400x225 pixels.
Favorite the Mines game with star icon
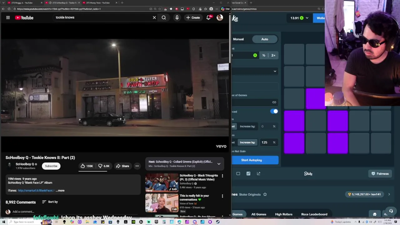pyautogui.click(x=265, y=194)
